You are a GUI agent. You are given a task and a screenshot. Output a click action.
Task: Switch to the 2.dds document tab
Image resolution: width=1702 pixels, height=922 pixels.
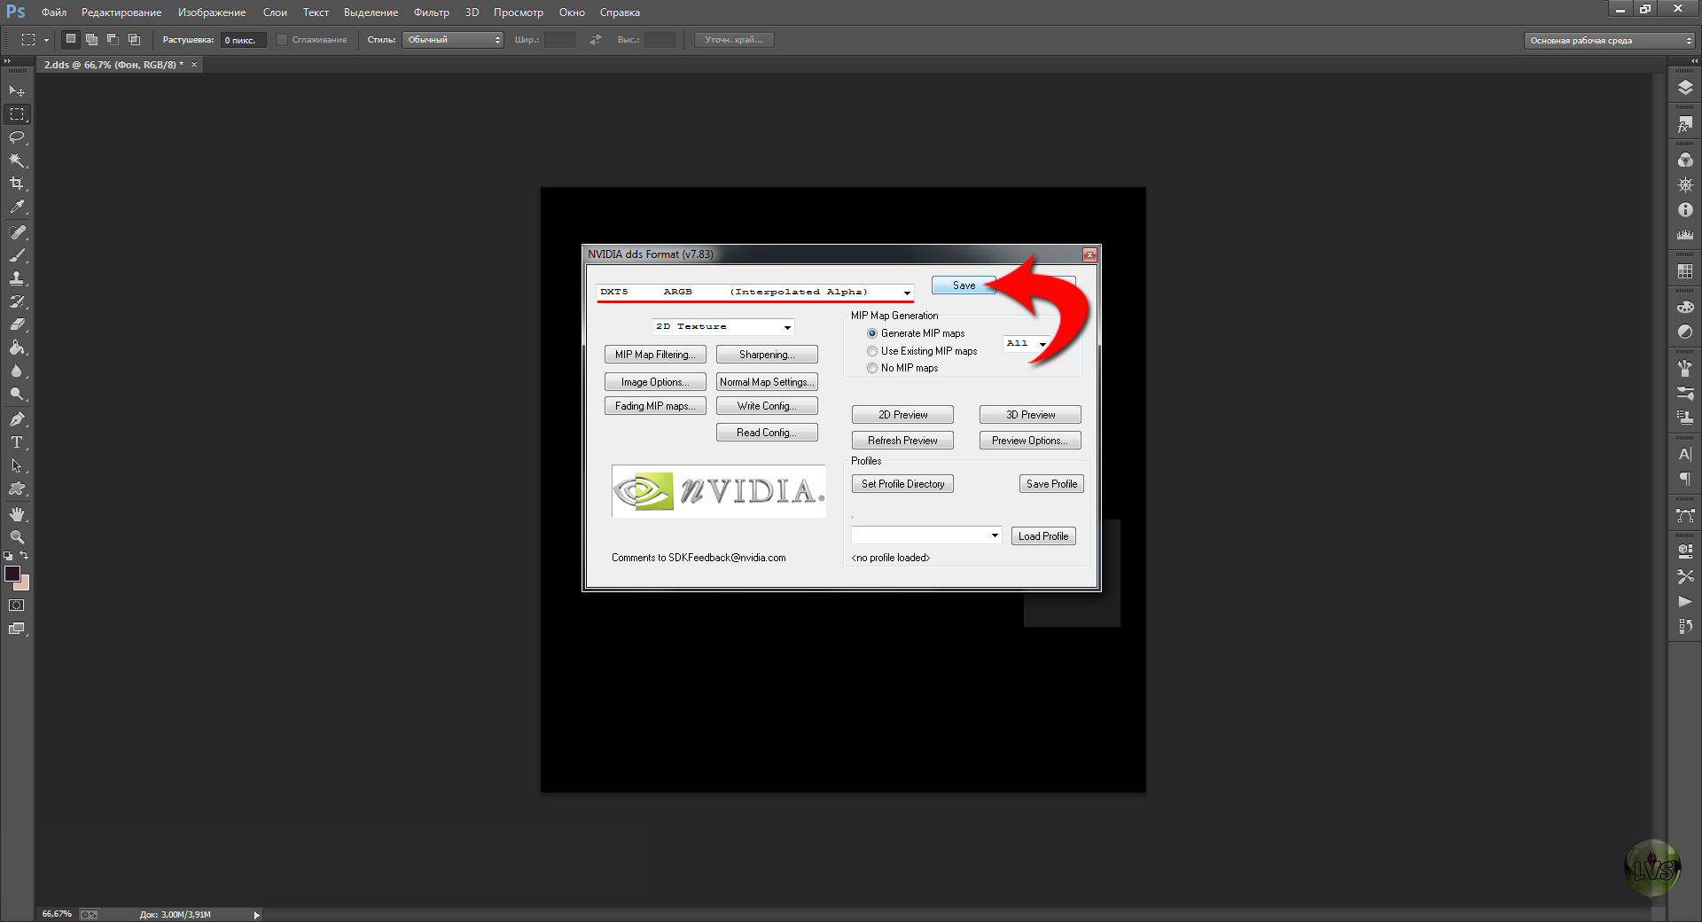coord(113,65)
